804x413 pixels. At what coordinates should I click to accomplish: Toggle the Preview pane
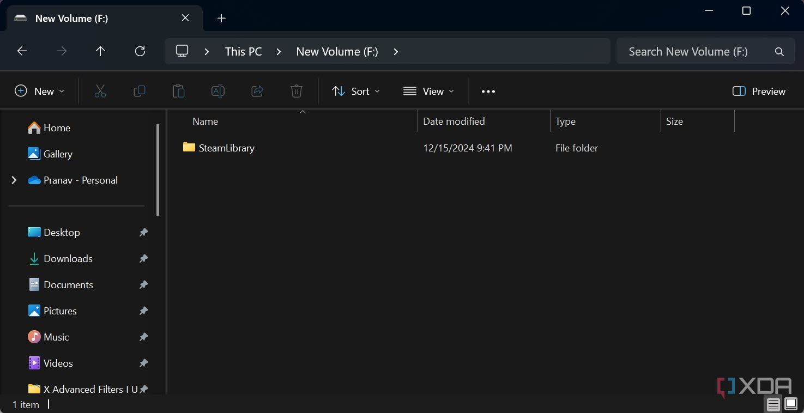(x=759, y=91)
